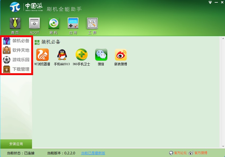Click the 当前已是最新版 link
Image resolution: width=225 pixels, height=157 pixels.
pyautogui.click(x=93, y=153)
